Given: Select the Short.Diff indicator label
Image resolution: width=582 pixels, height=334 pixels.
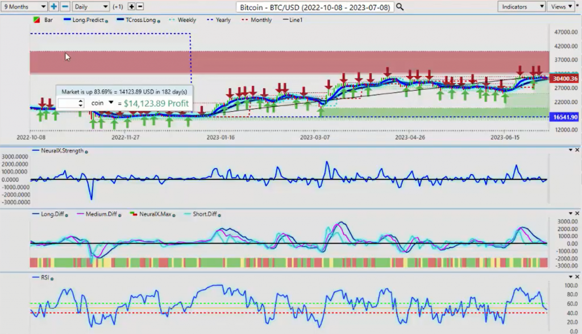Looking at the screenshot, I should pos(205,214).
